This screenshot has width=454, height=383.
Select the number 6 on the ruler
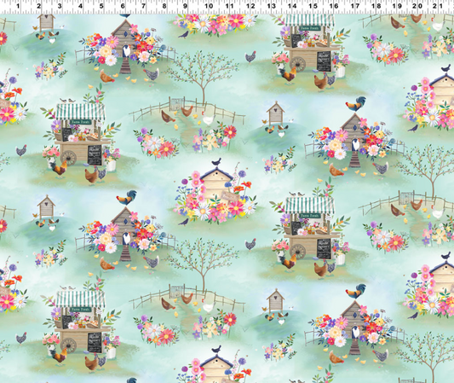[123, 6]
